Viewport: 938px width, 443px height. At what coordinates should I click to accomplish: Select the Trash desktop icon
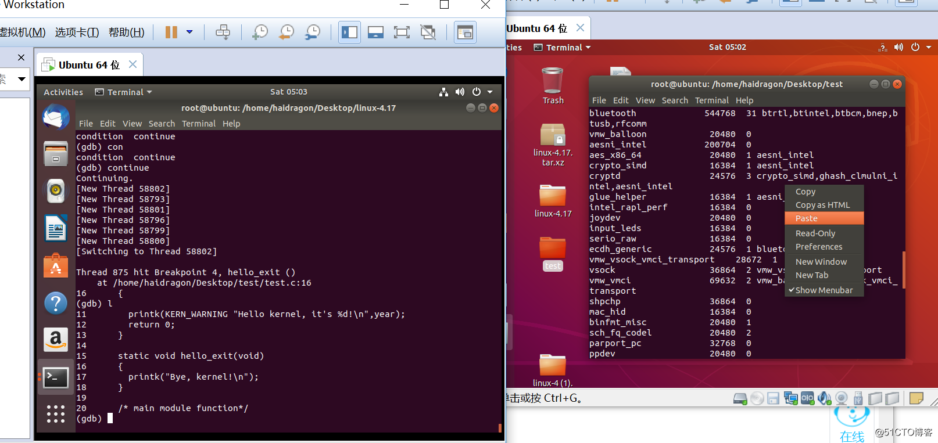[x=553, y=85]
